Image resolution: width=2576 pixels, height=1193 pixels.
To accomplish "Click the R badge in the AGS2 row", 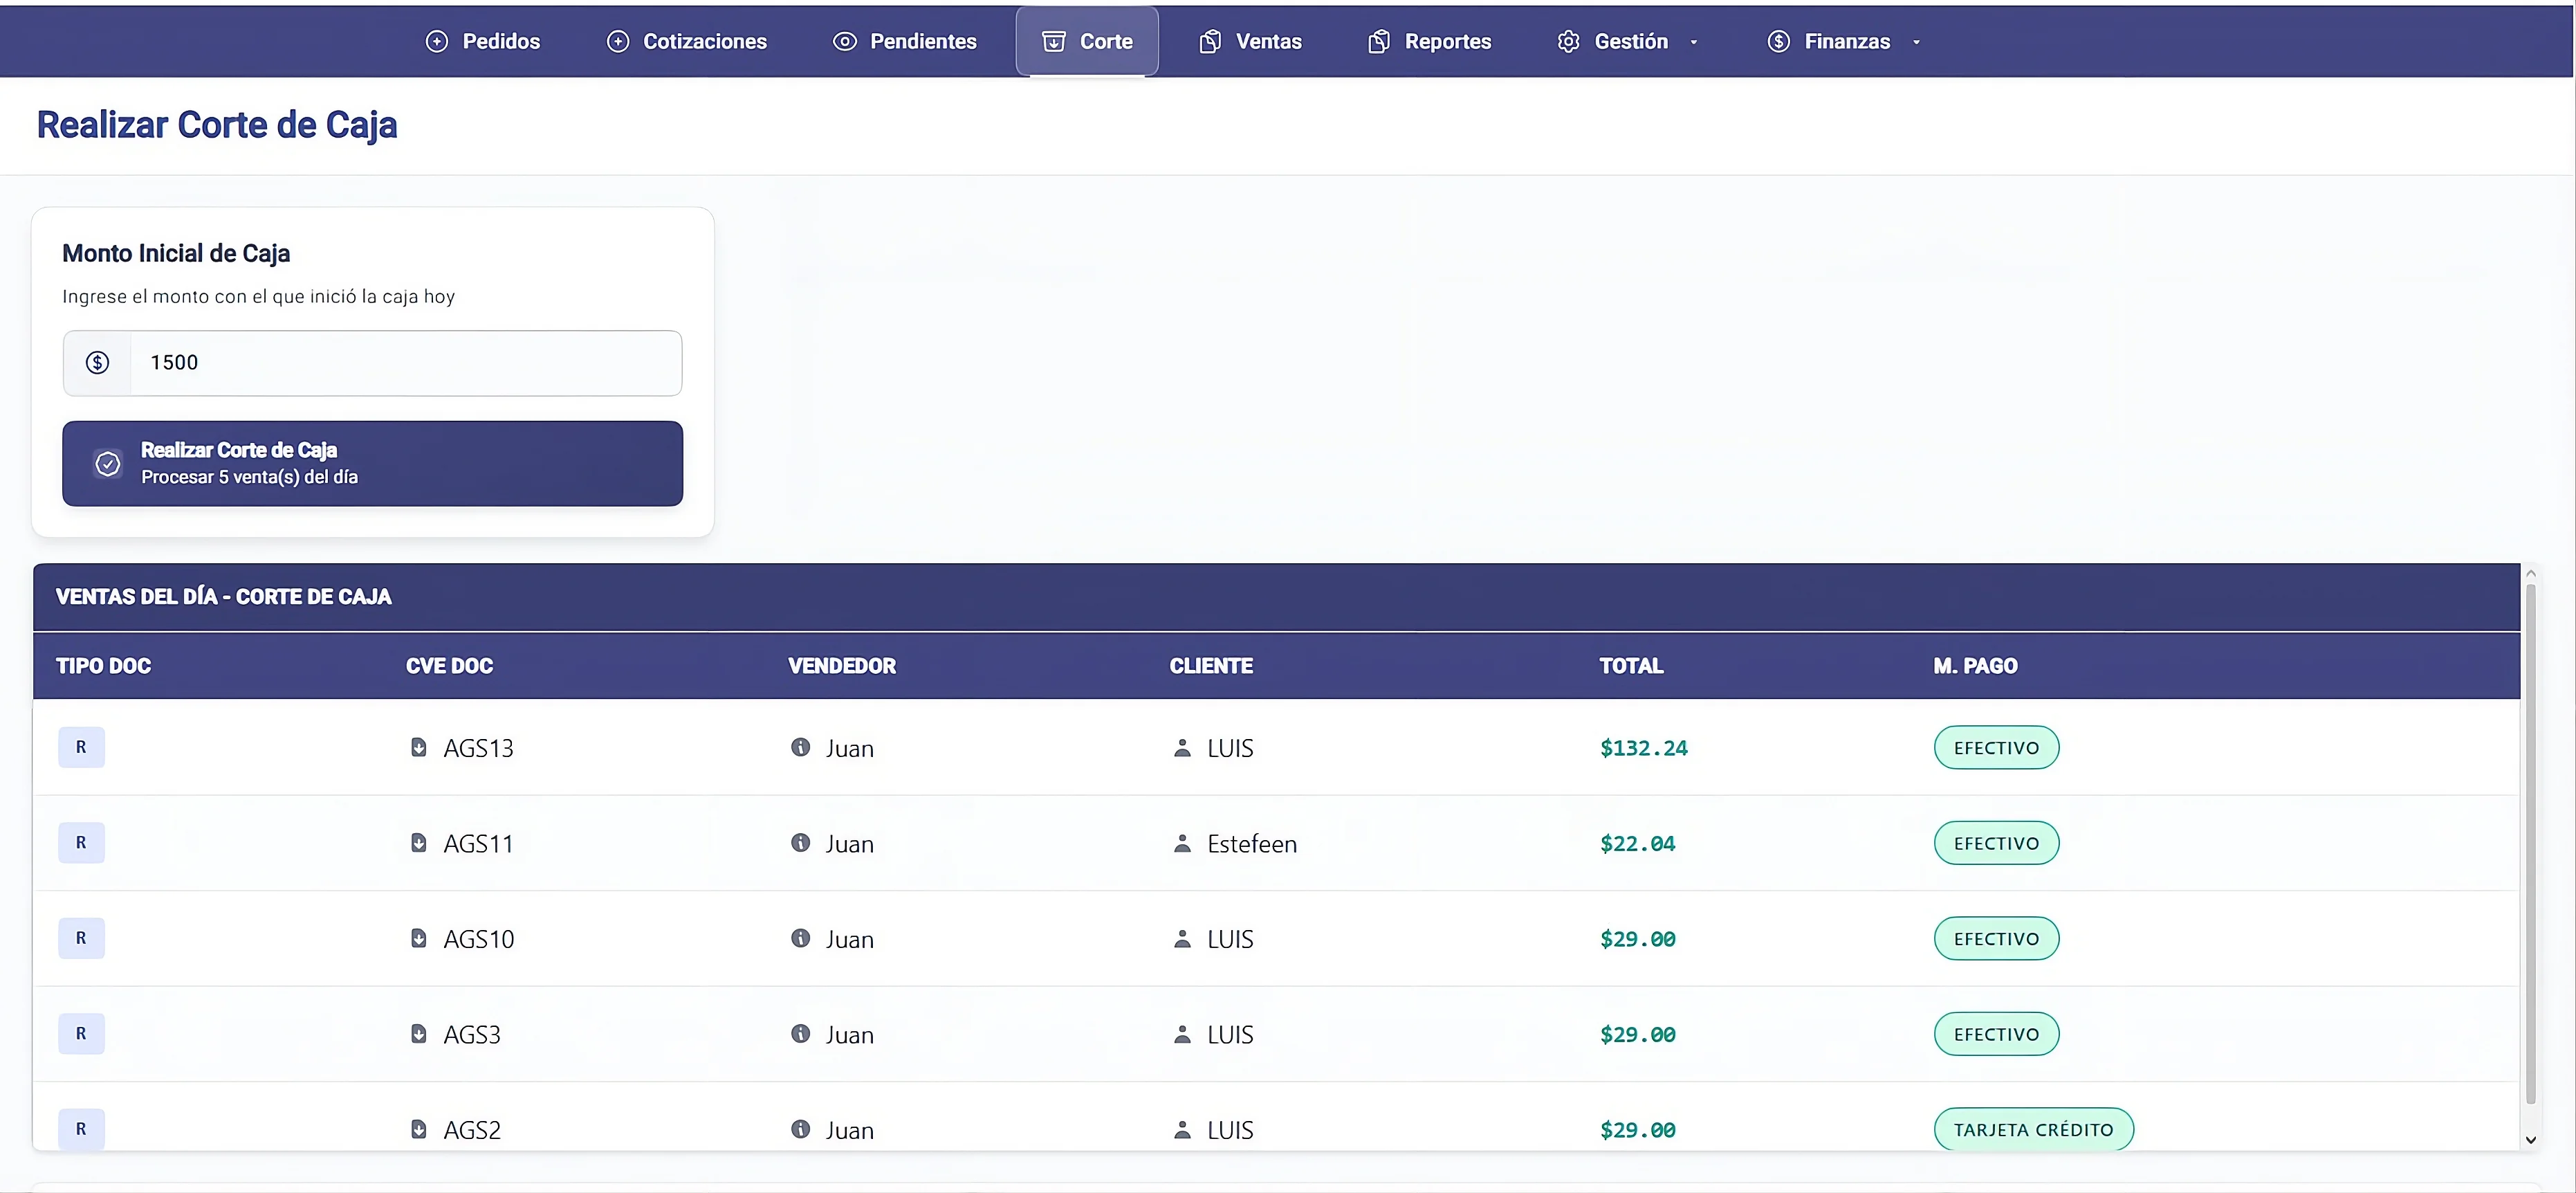I will [81, 1129].
